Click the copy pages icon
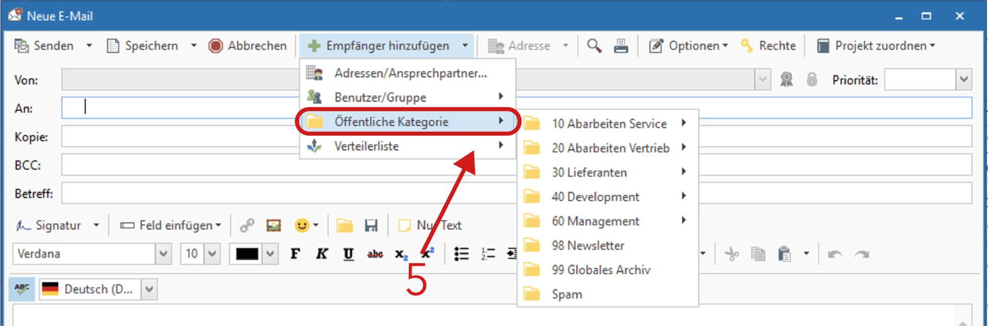The height and width of the screenshot is (326, 988). [758, 253]
